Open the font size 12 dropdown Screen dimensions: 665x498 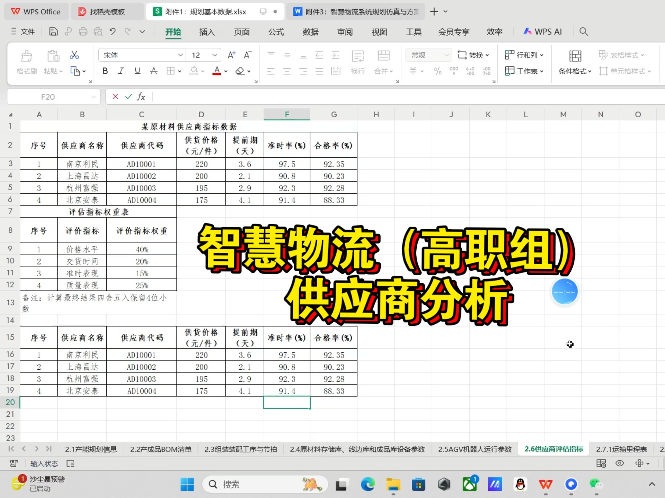pyautogui.click(x=214, y=55)
